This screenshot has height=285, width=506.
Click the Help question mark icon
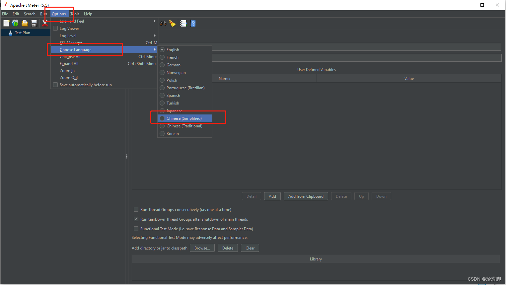193,23
